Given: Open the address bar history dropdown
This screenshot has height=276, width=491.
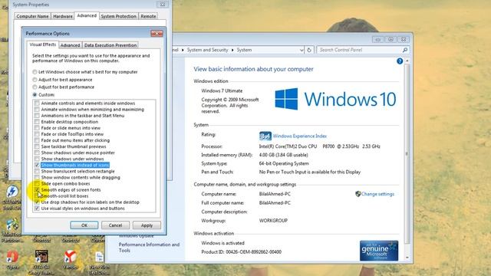Looking at the screenshot, I should (x=302, y=50).
